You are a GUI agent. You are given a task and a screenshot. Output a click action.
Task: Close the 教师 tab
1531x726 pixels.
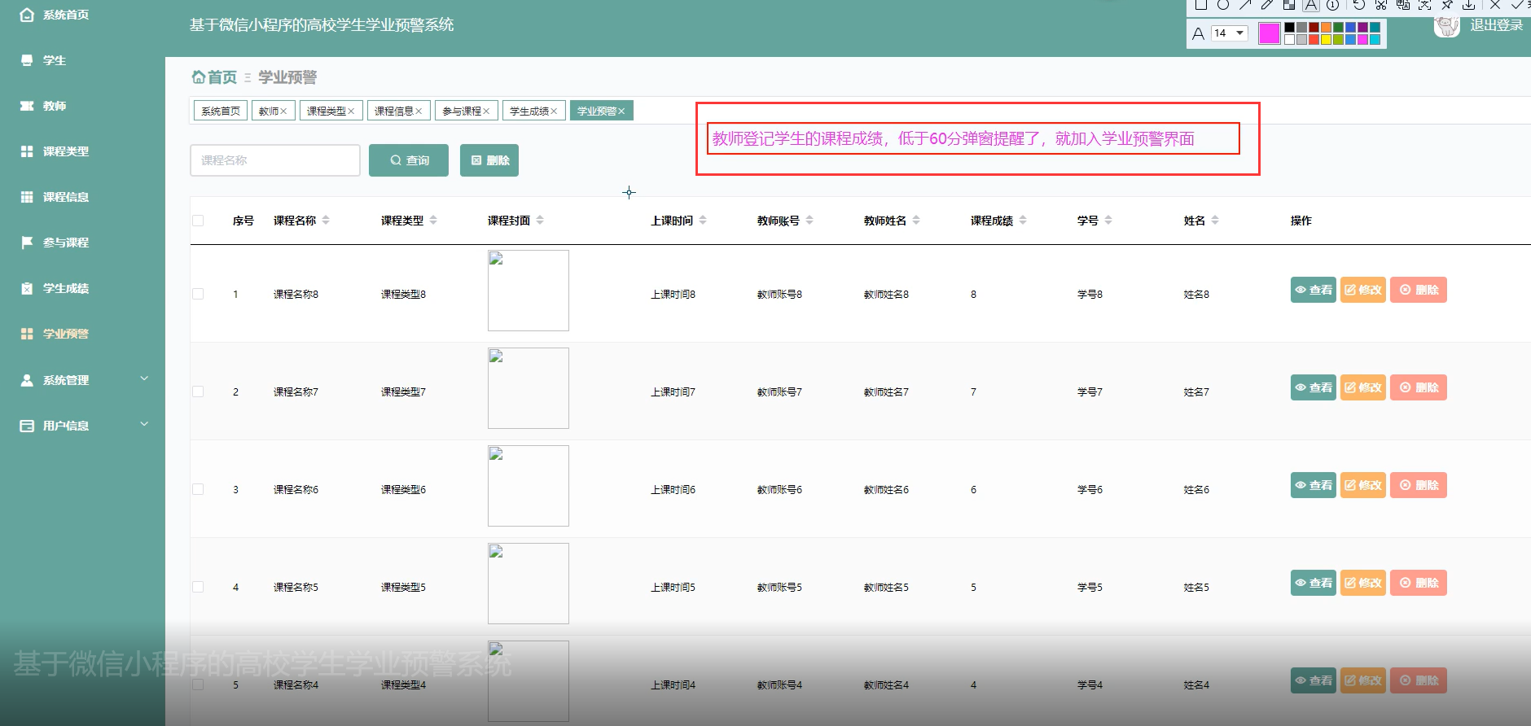pos(283,112)
